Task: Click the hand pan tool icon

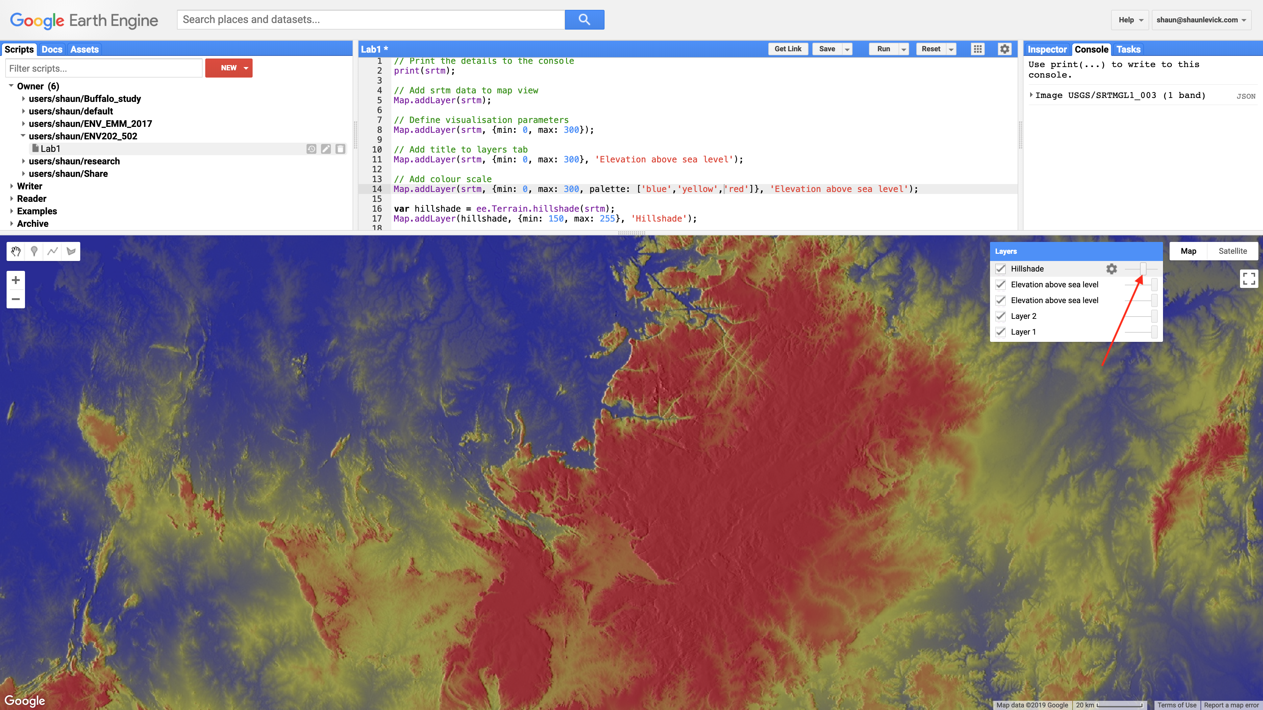Action: 15,251
